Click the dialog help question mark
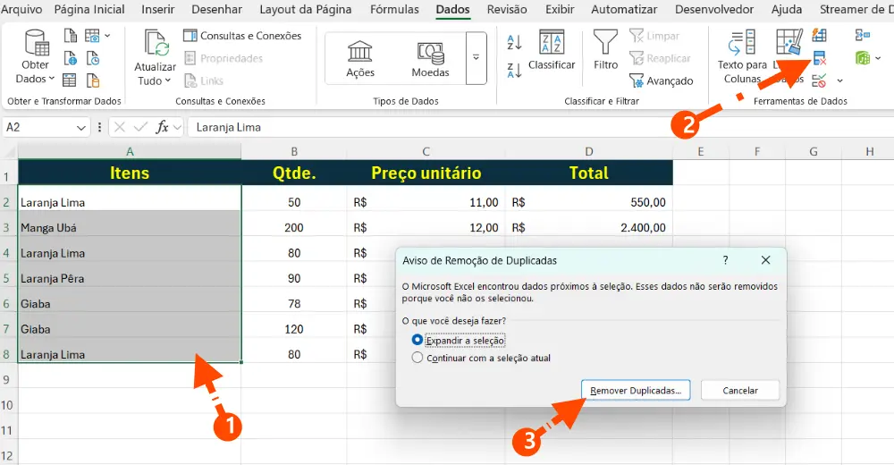 click(725, 260)
